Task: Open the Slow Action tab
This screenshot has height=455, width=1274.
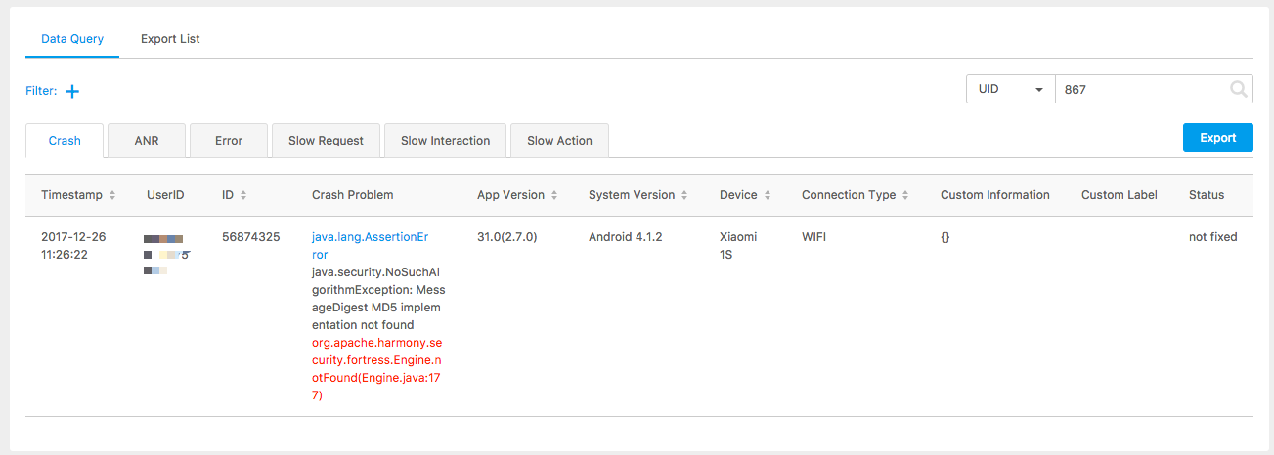Action: (x=559, y=141)
